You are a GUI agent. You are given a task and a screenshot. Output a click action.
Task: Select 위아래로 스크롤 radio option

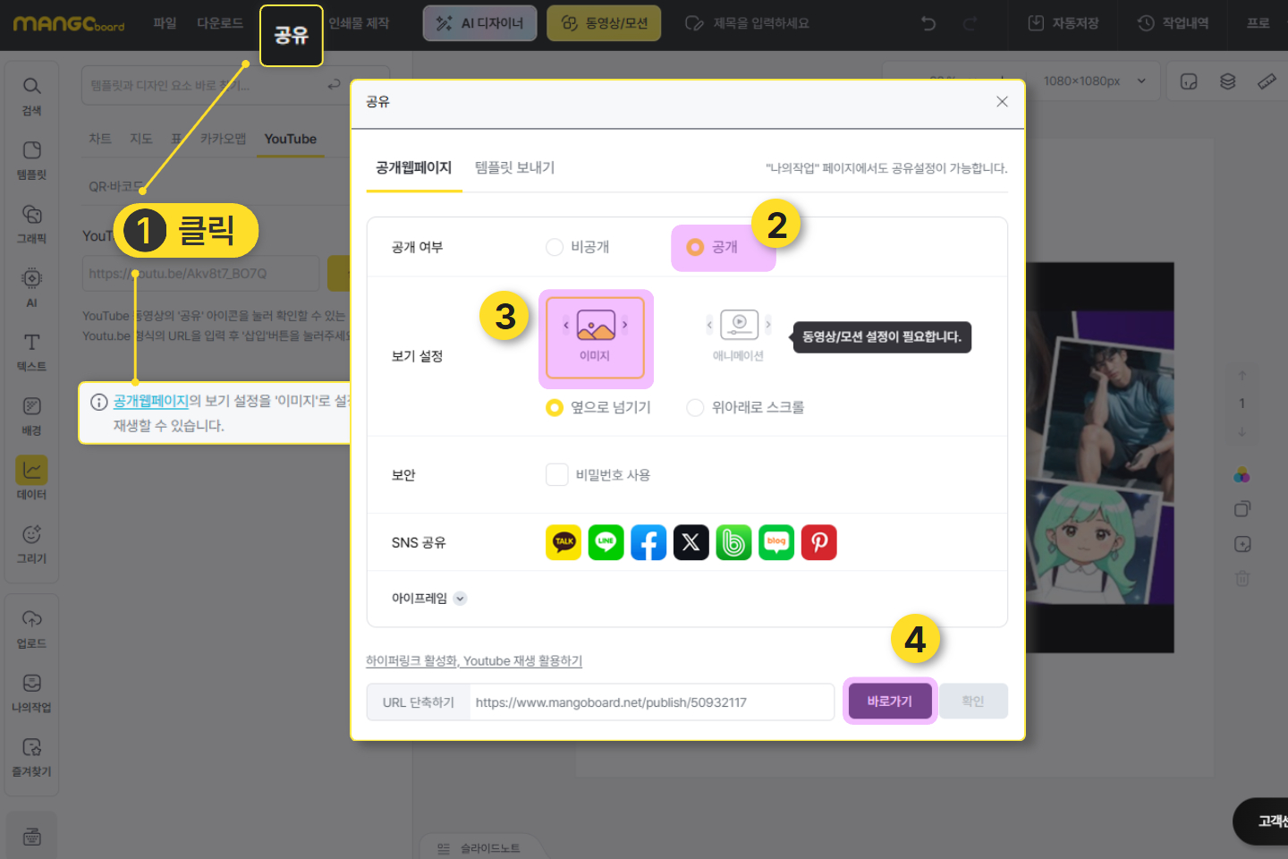(695, 408)
